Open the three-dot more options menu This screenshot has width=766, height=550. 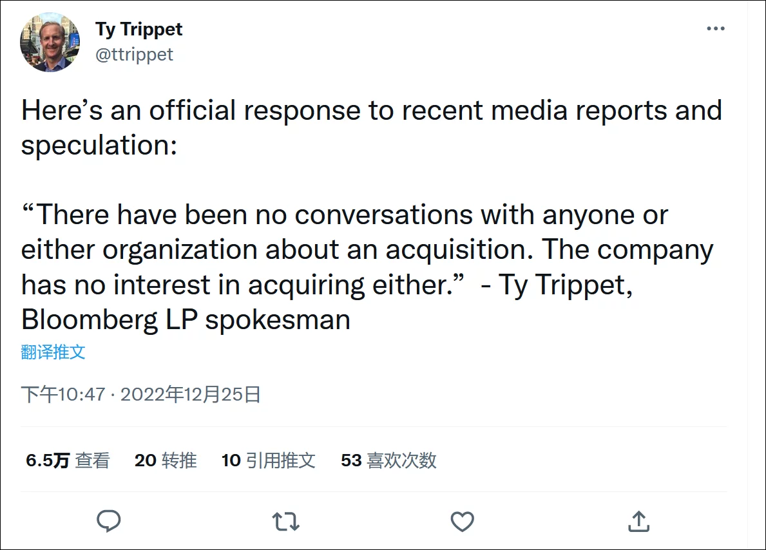point(716,30)
